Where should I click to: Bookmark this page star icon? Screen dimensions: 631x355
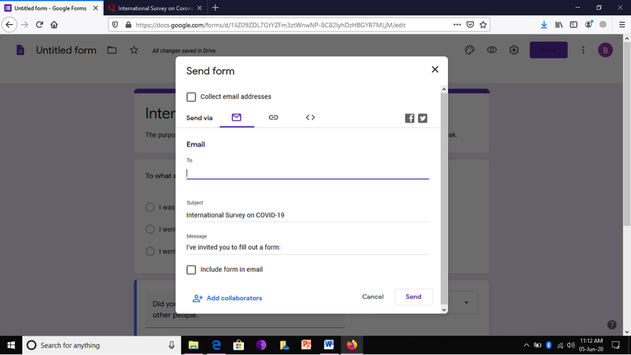[x=483, y=25]
